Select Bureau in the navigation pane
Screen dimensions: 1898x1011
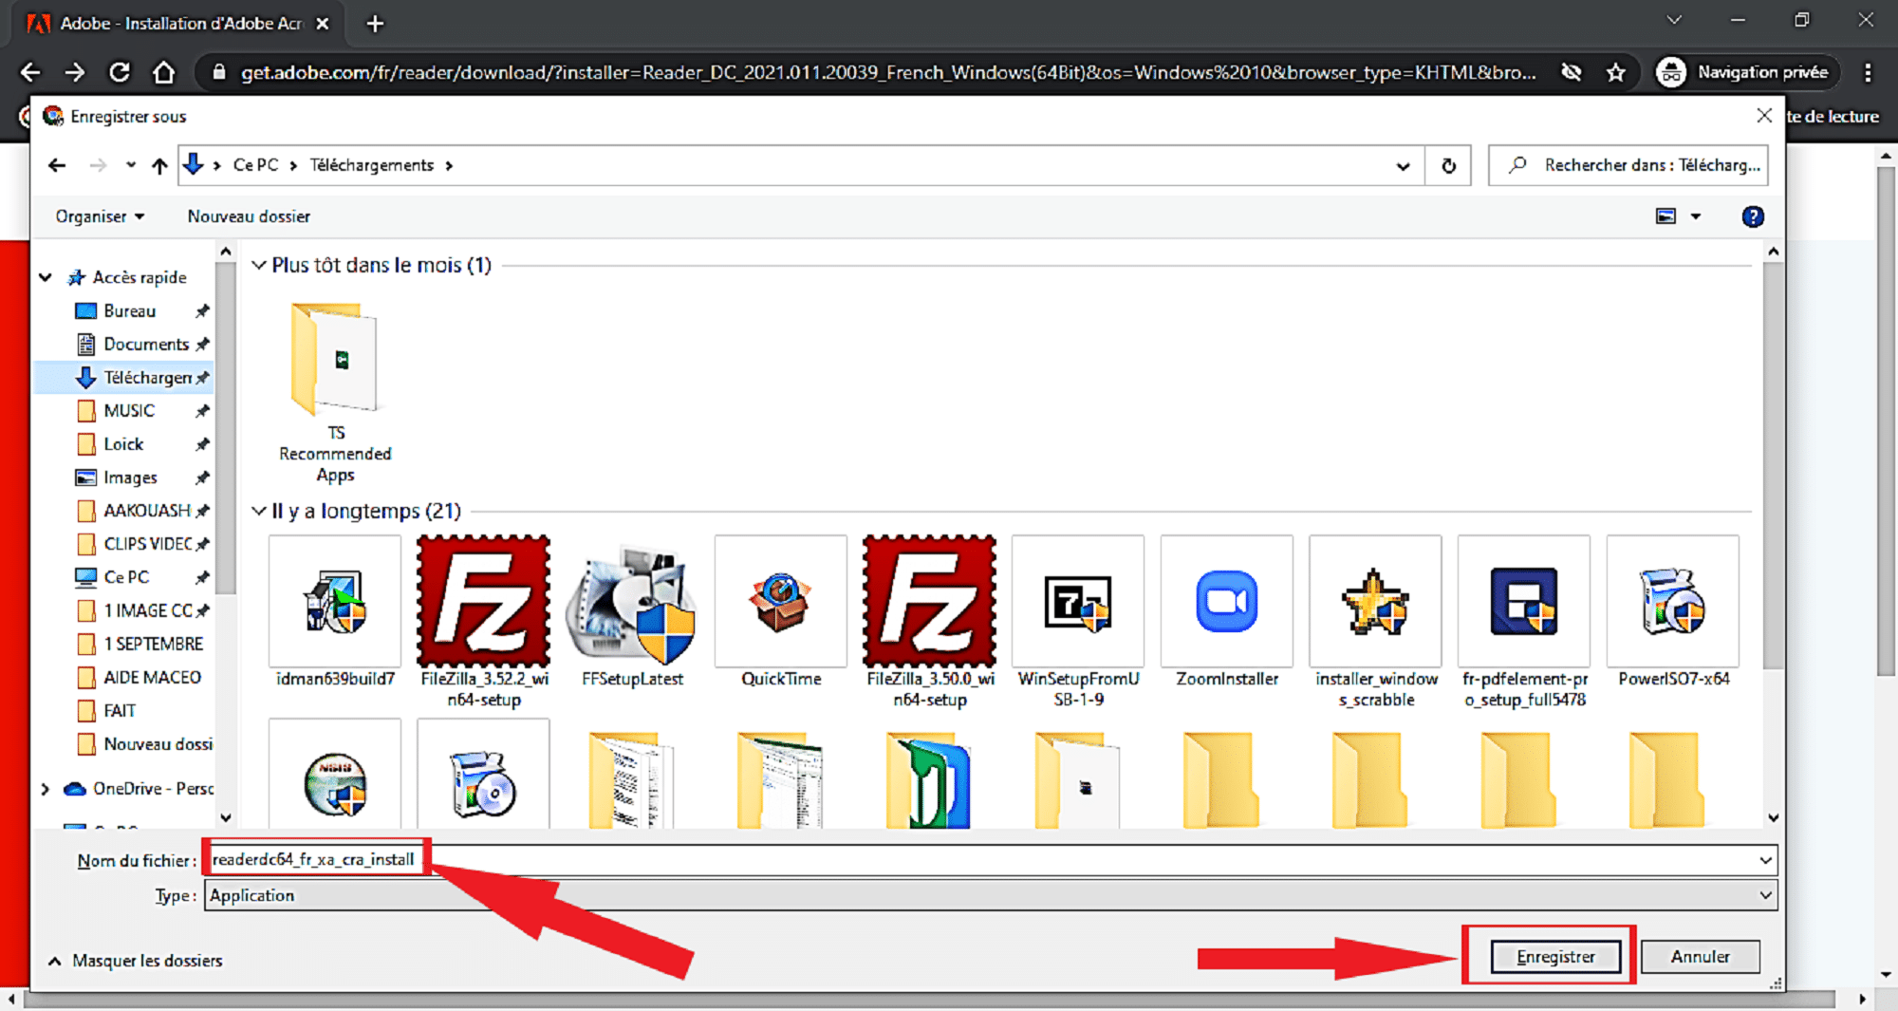pyautogui.click(x=129, y=310)
